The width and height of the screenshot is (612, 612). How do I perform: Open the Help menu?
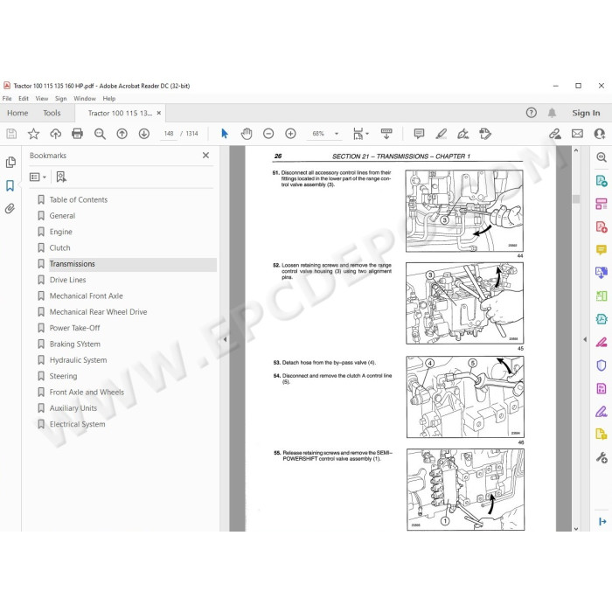click(x=109, y=98)
